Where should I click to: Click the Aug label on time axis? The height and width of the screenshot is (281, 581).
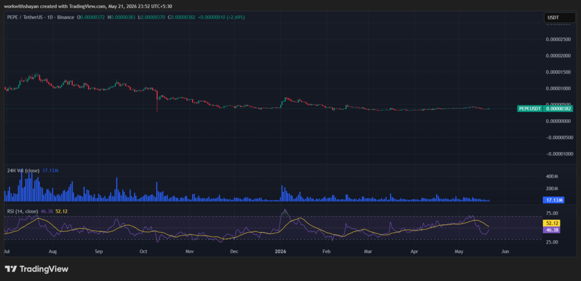coord(53,251)
